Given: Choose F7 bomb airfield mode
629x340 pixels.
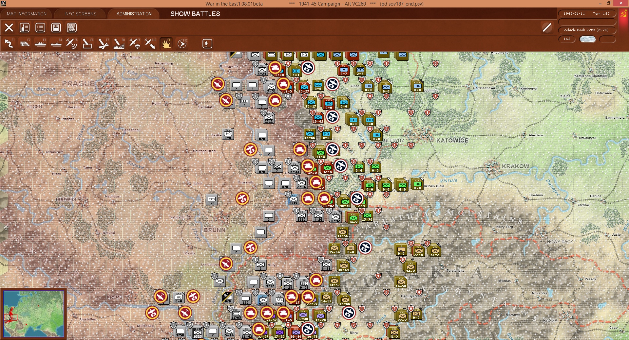Looking at the screenshot, I should pos(103,43).
